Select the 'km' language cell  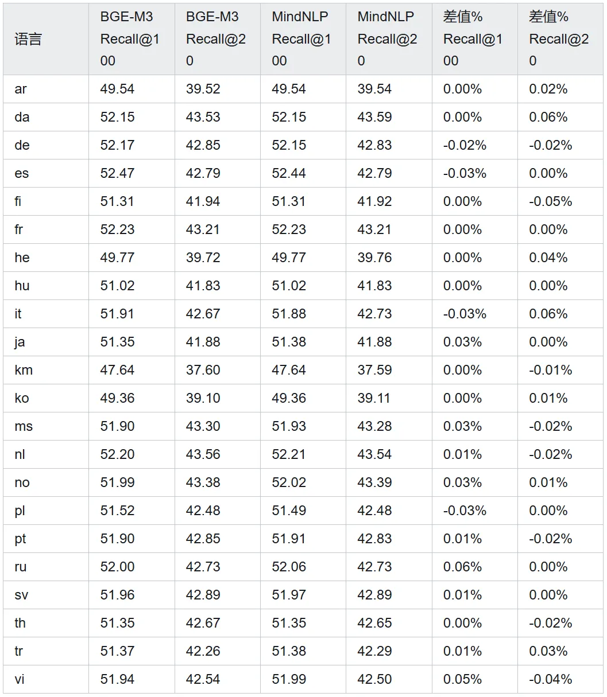[x=24, y=370]
